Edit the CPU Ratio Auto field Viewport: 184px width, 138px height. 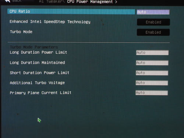pos(153,12)
